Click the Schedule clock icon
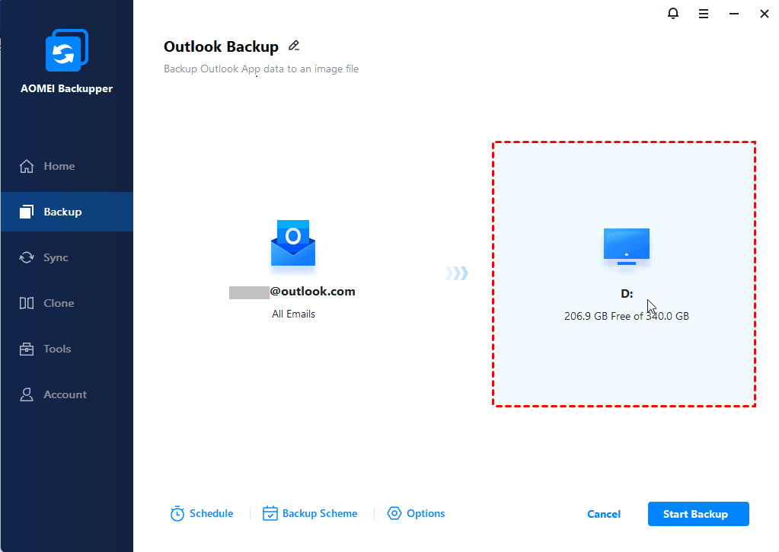The width and height of the screenshot is (779, 552). [177, 514]
